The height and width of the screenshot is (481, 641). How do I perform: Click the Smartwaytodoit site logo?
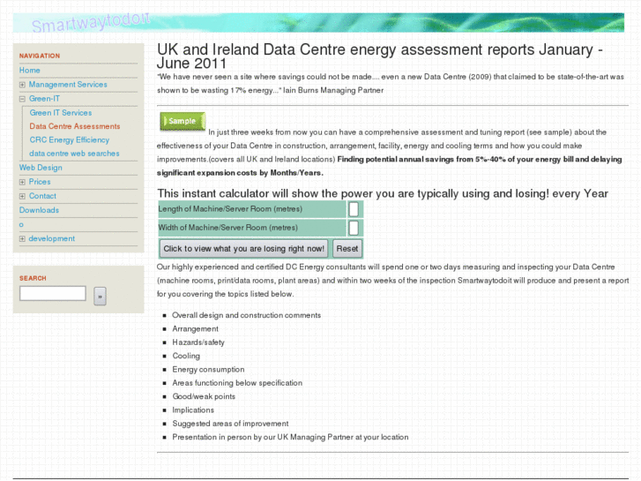[91, 23]
